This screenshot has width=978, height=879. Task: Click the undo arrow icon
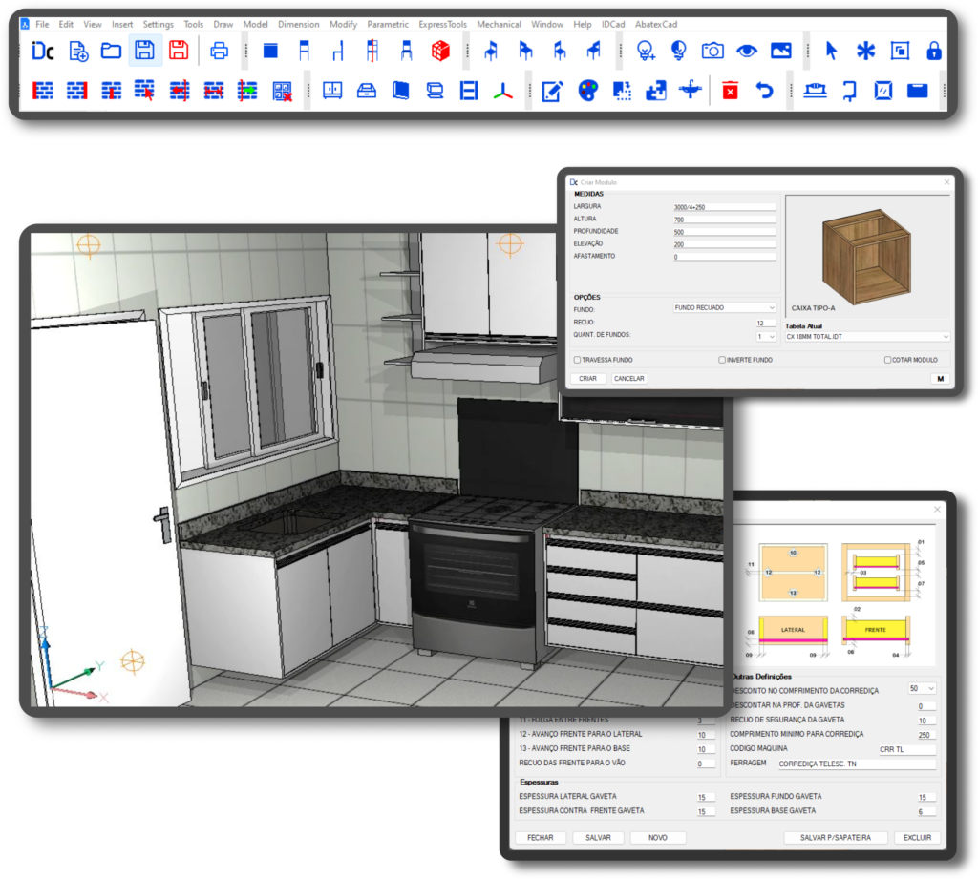pyautogui.click(x=765, y=91)
